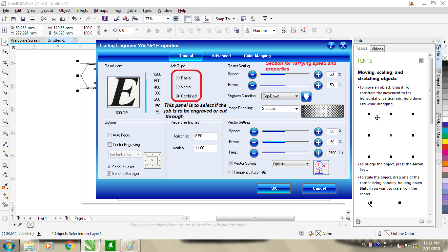
Task: Choose the Parallel Dimension tool
Action: [x=5, y=144]
